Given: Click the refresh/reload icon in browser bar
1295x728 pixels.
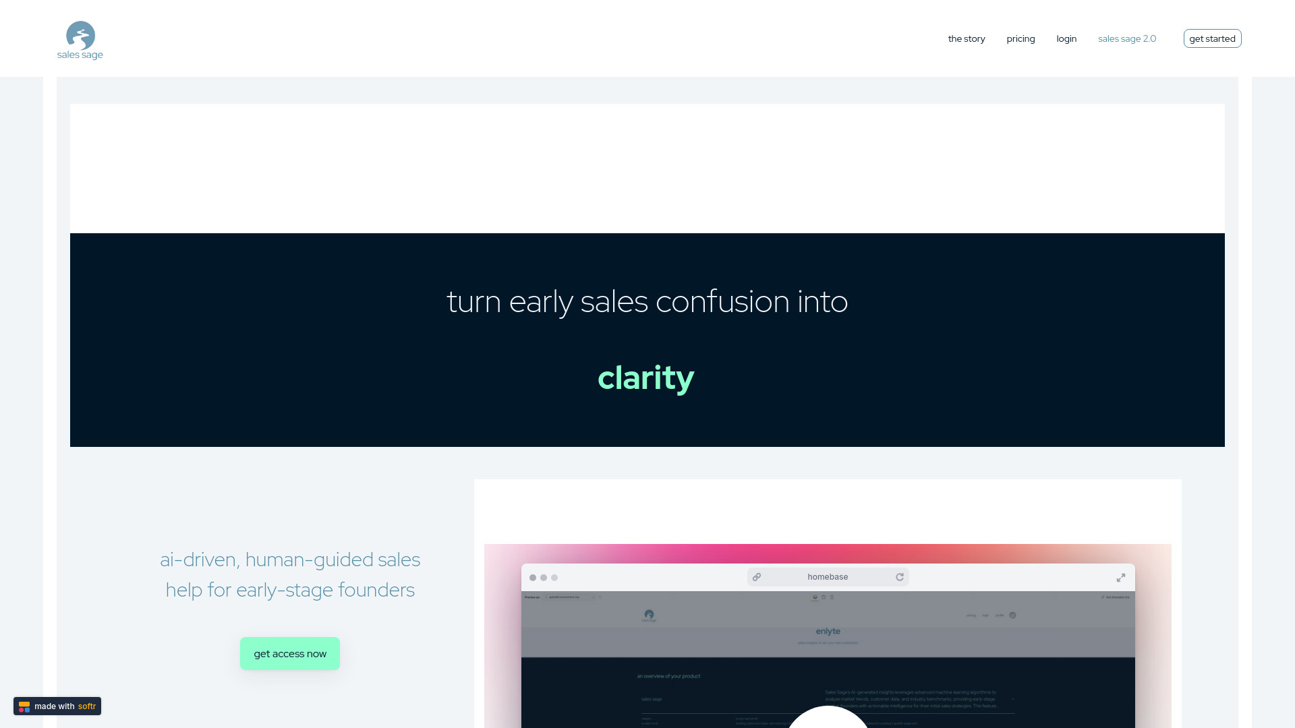Looking at the screenshot, I should tap(900, 577).
